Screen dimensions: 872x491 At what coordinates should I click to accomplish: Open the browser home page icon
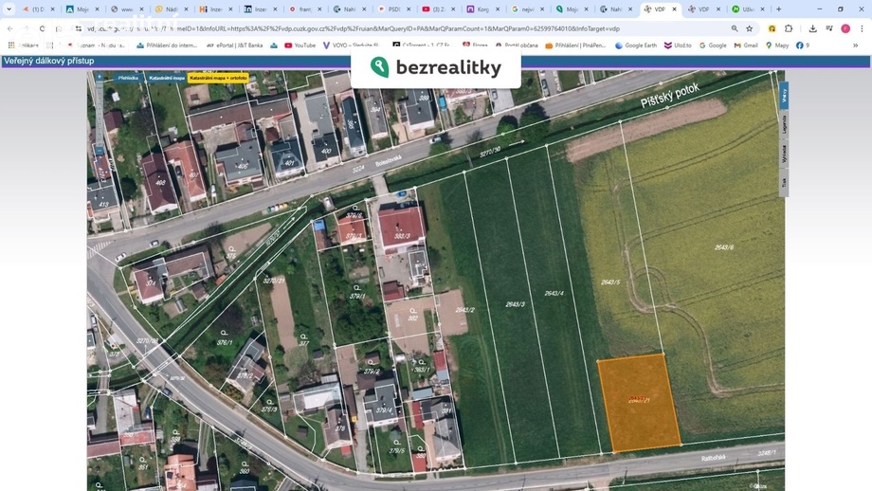(59, 28)
